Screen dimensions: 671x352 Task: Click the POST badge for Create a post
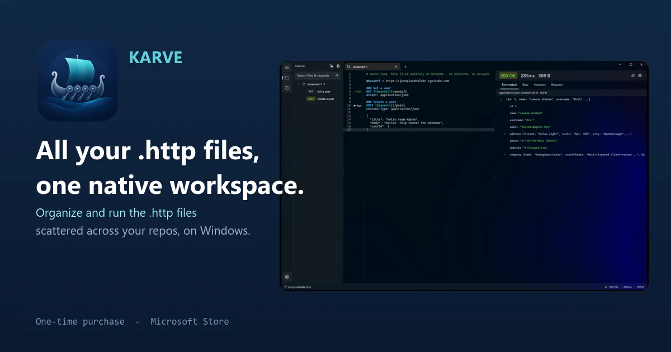(311, 99)
